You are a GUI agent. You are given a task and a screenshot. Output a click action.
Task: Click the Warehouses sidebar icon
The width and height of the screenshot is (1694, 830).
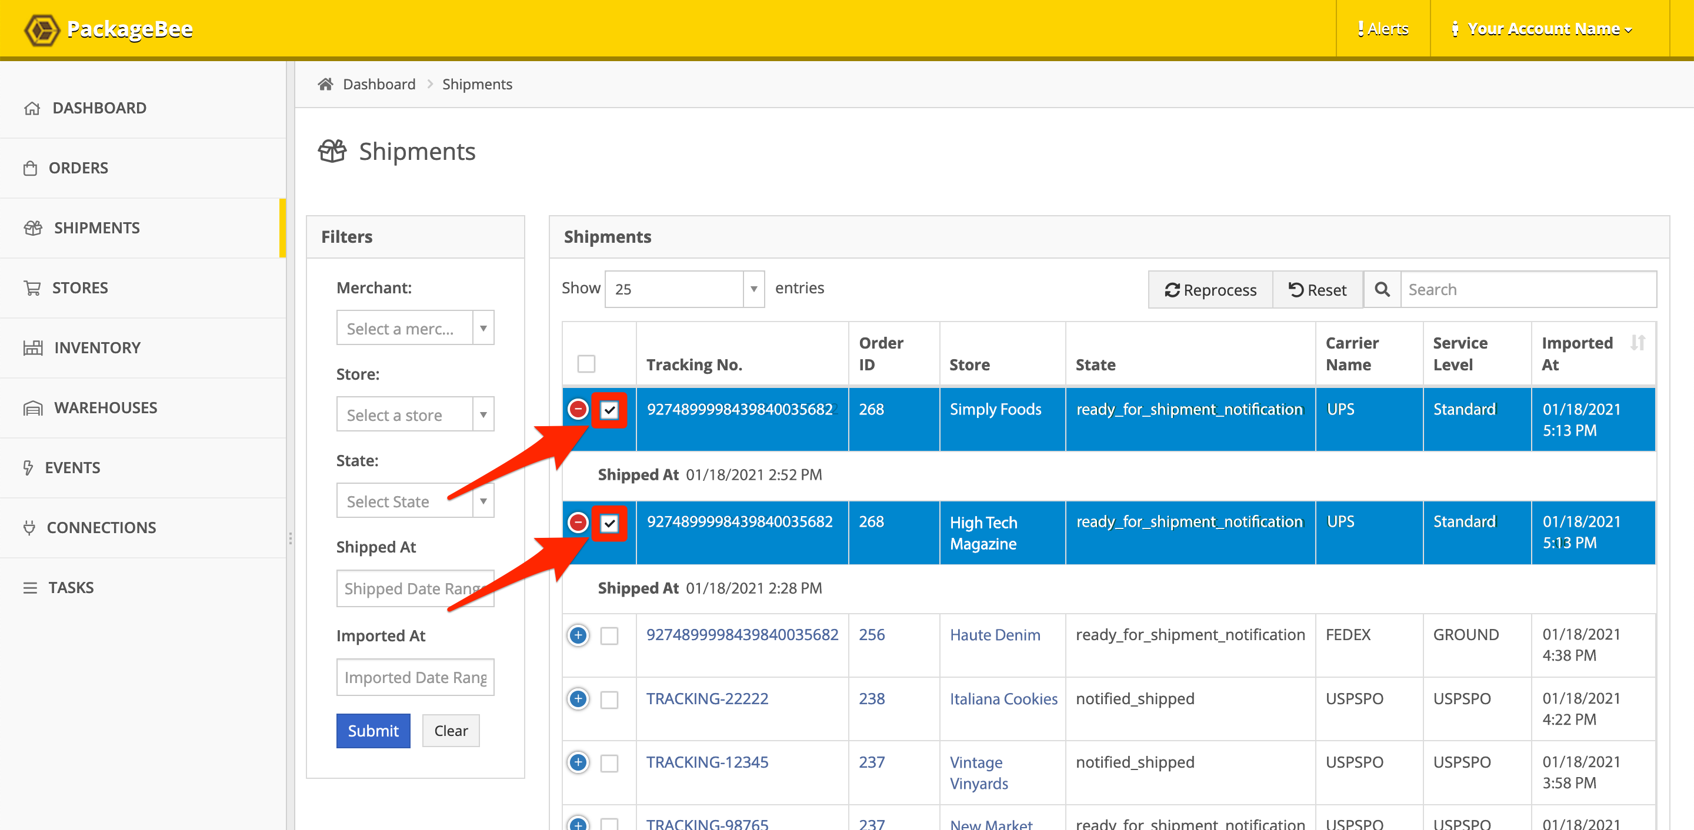pyautogui.click(x=33, y=407)
